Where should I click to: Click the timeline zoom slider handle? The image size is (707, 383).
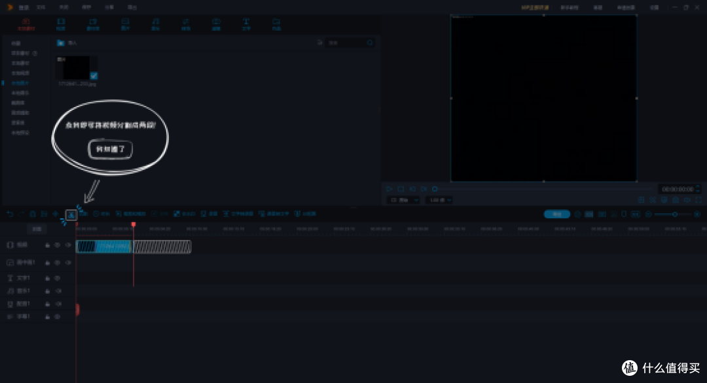[x=674, y=214]
